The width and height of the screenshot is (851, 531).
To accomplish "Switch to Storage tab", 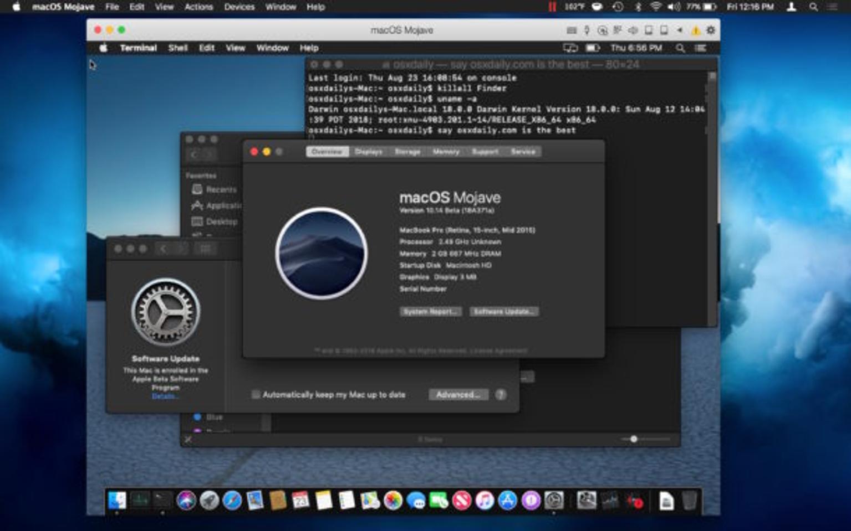I will 407,152.
